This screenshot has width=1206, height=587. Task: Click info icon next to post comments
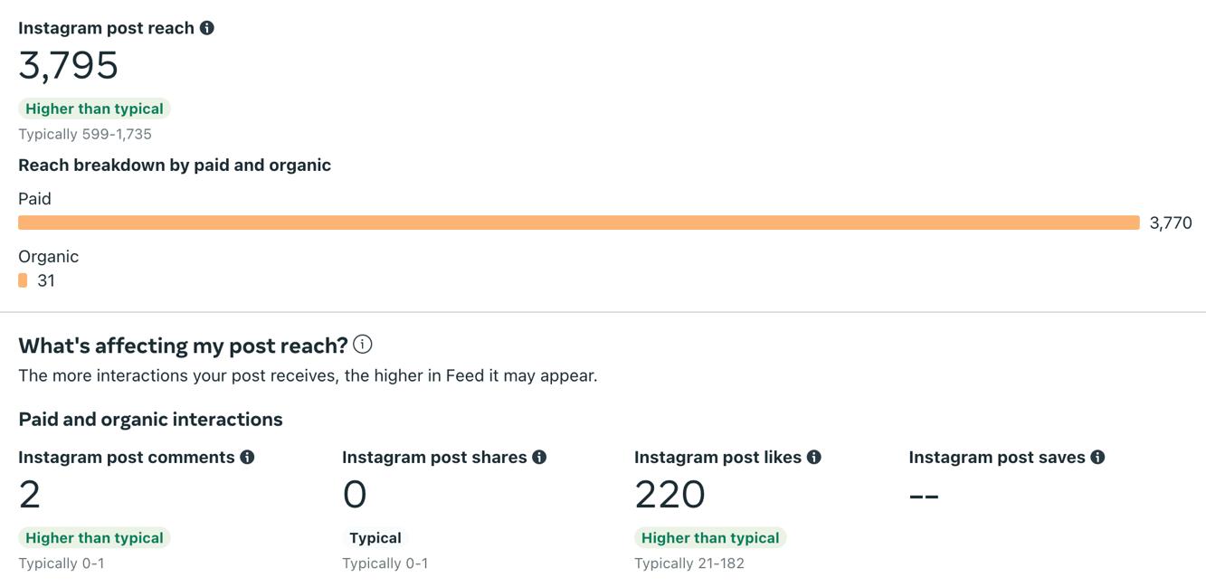tap(247, 458)
